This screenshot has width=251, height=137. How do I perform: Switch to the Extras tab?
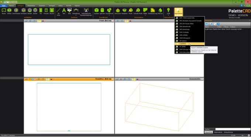(x=61, y=6)
